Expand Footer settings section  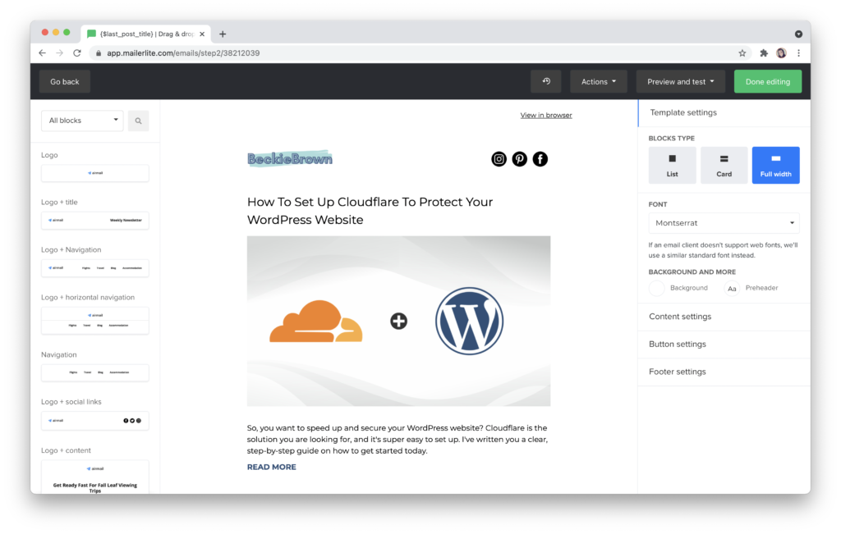click(724, 372)
